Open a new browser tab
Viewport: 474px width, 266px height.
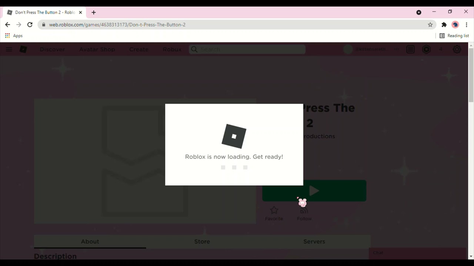(94, 12)
